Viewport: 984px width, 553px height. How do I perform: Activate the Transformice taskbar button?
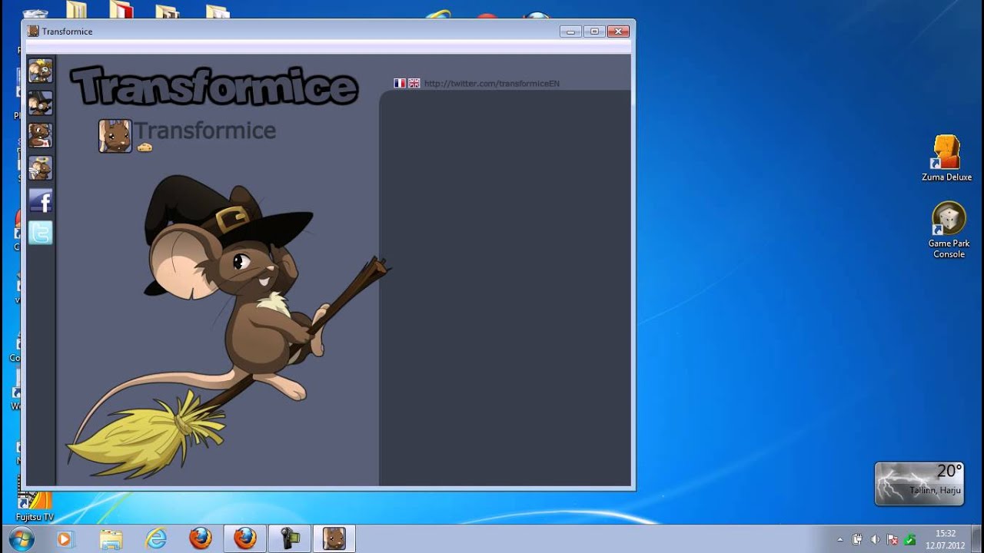point(334,539)
